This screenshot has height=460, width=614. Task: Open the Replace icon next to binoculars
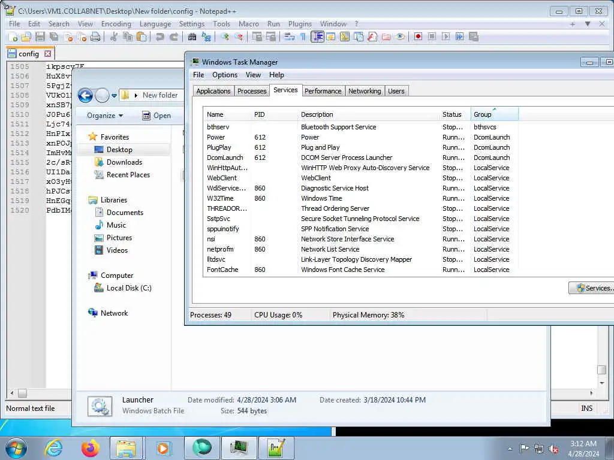[206, 37]
